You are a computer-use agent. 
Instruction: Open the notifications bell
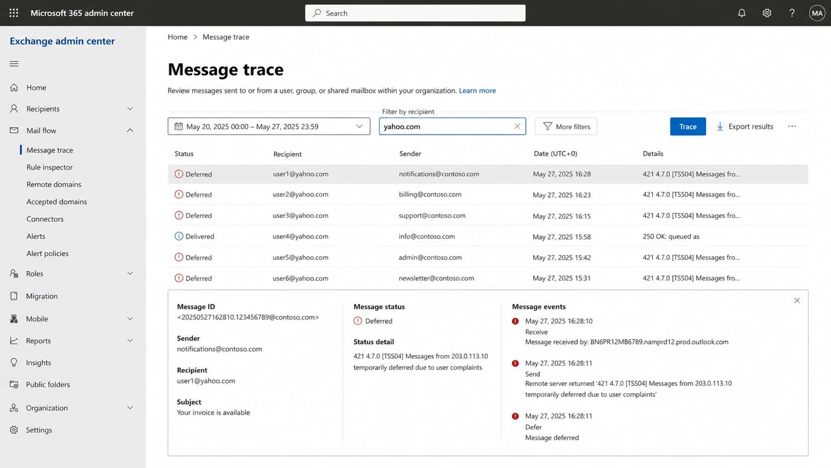(742, 13)
